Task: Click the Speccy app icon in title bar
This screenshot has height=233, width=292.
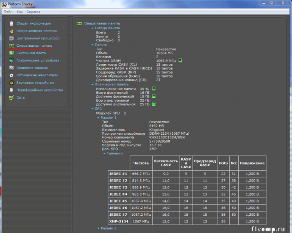Action: pos(4,4)
